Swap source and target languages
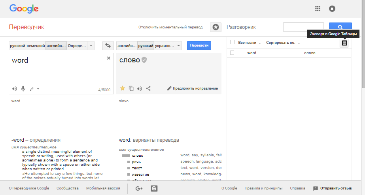The height and width of the screenshot is (195, 365). click(x=108, y=45)
